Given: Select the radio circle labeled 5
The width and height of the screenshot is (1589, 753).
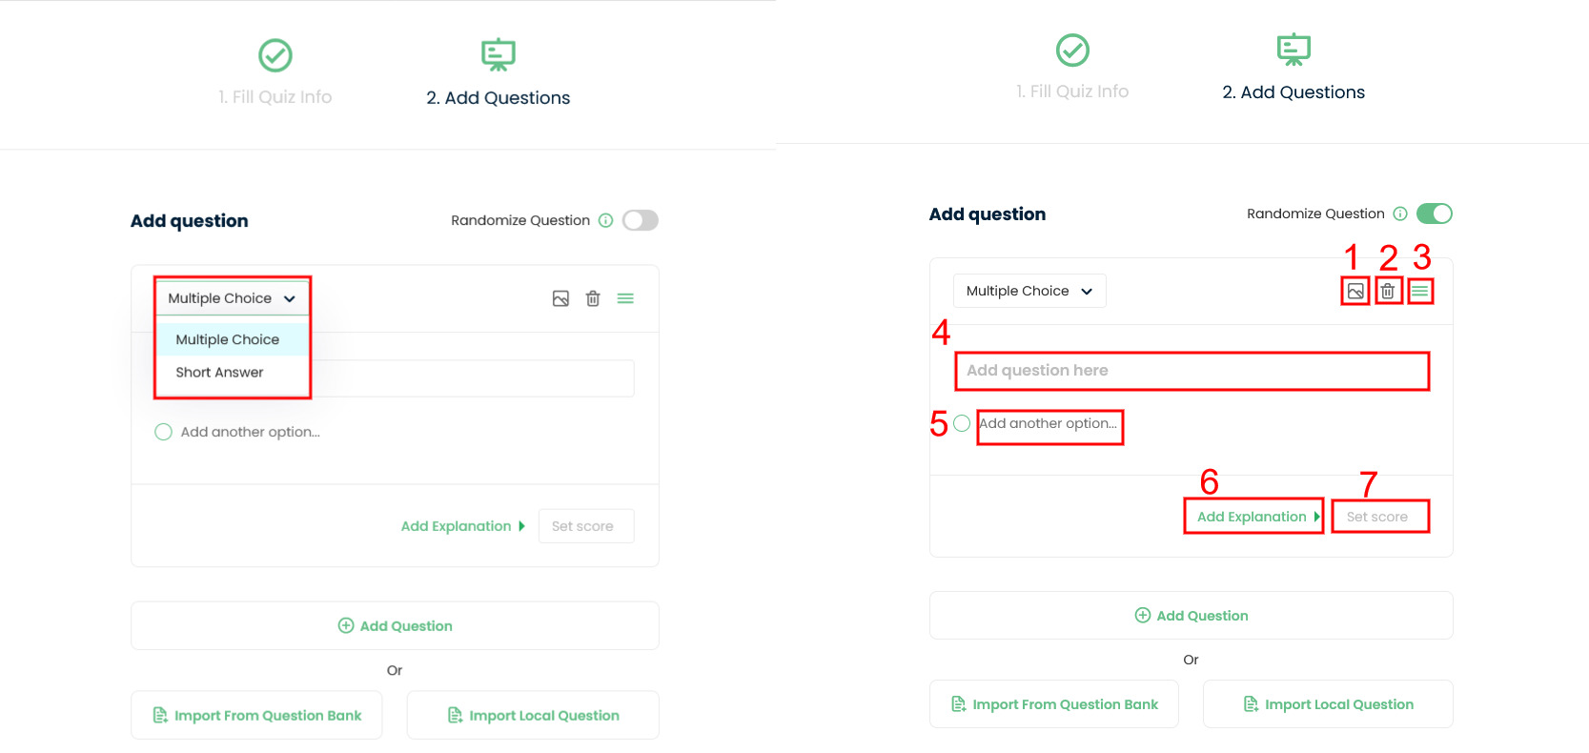Looking at the screenshot, I should [x=962, y=423].
